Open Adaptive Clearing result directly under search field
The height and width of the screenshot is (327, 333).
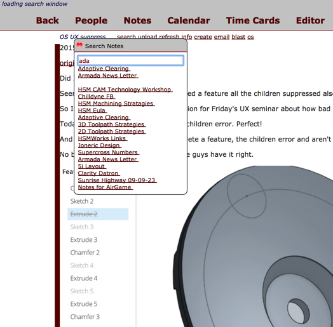pyautogui.click(x=104, y=69)
